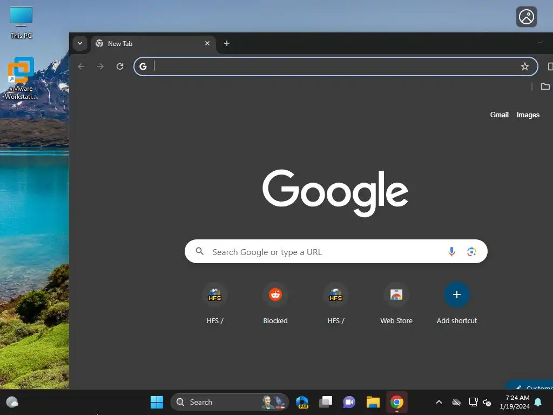
Task: Open File Explorer from the taskbar
Action: tap(373, 402)
